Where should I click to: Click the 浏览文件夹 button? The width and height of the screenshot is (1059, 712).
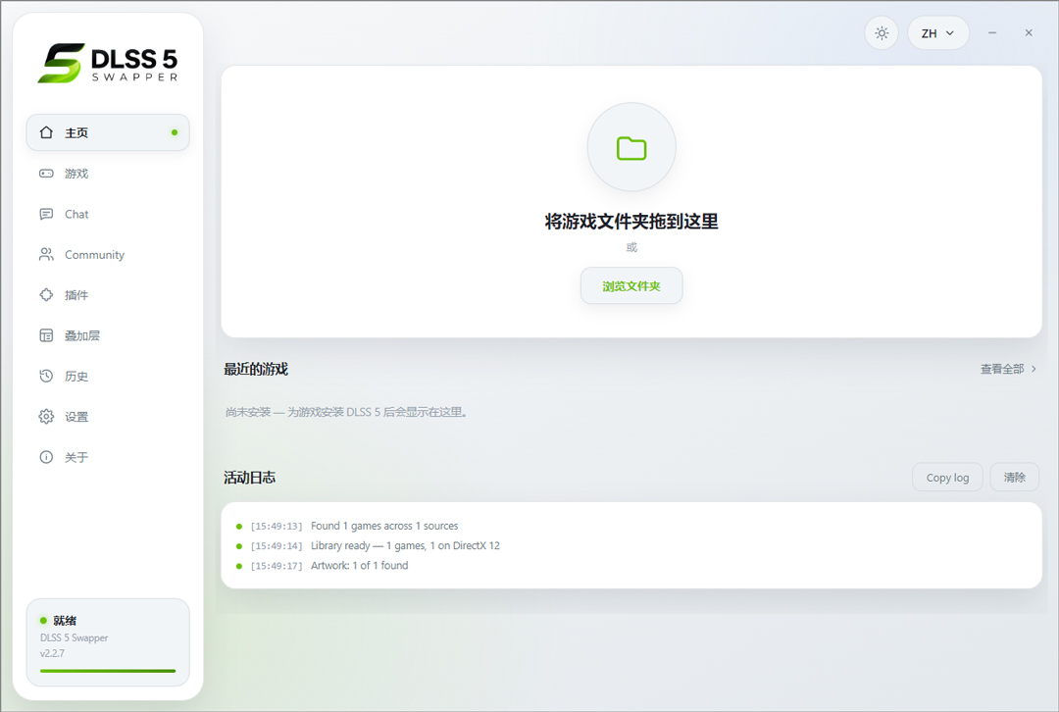(x=631, y=285)
